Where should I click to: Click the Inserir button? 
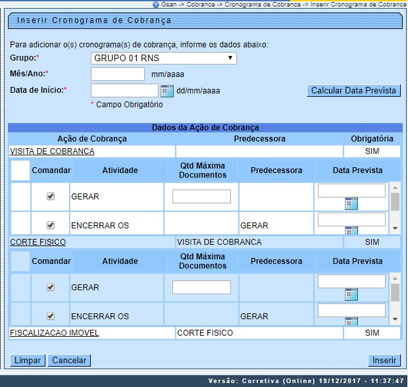pos(384,361)
